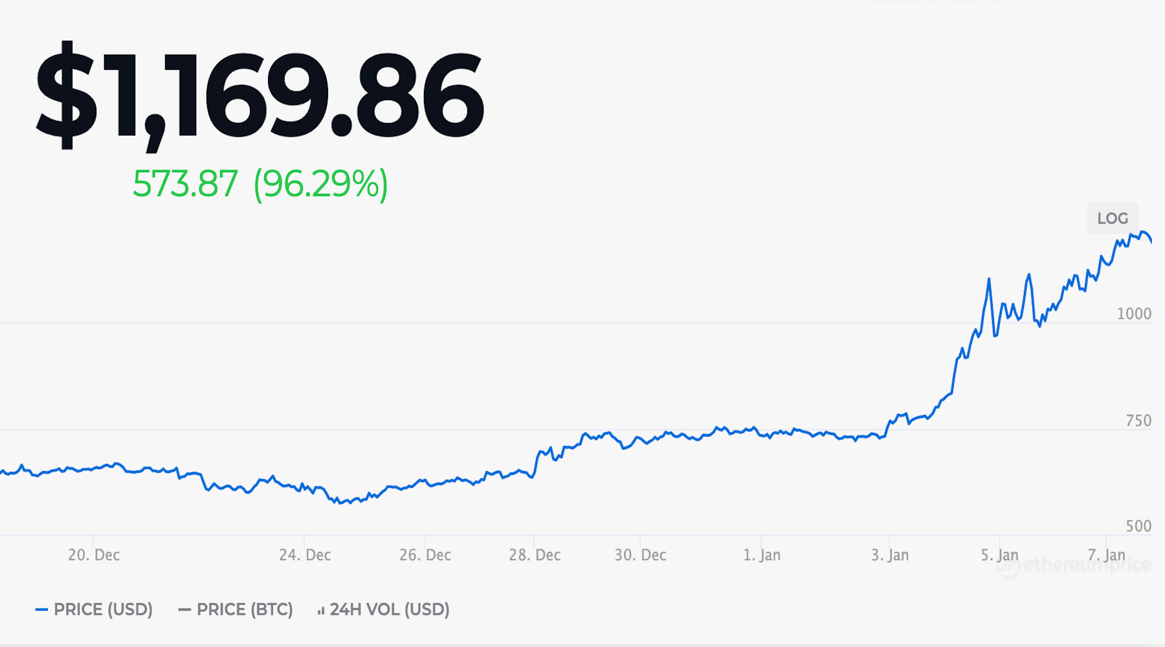This screenshot has height=647, width=1165.
Task: Click the bar icon beside 24H VOL (USD)
Action: [321, 610]
